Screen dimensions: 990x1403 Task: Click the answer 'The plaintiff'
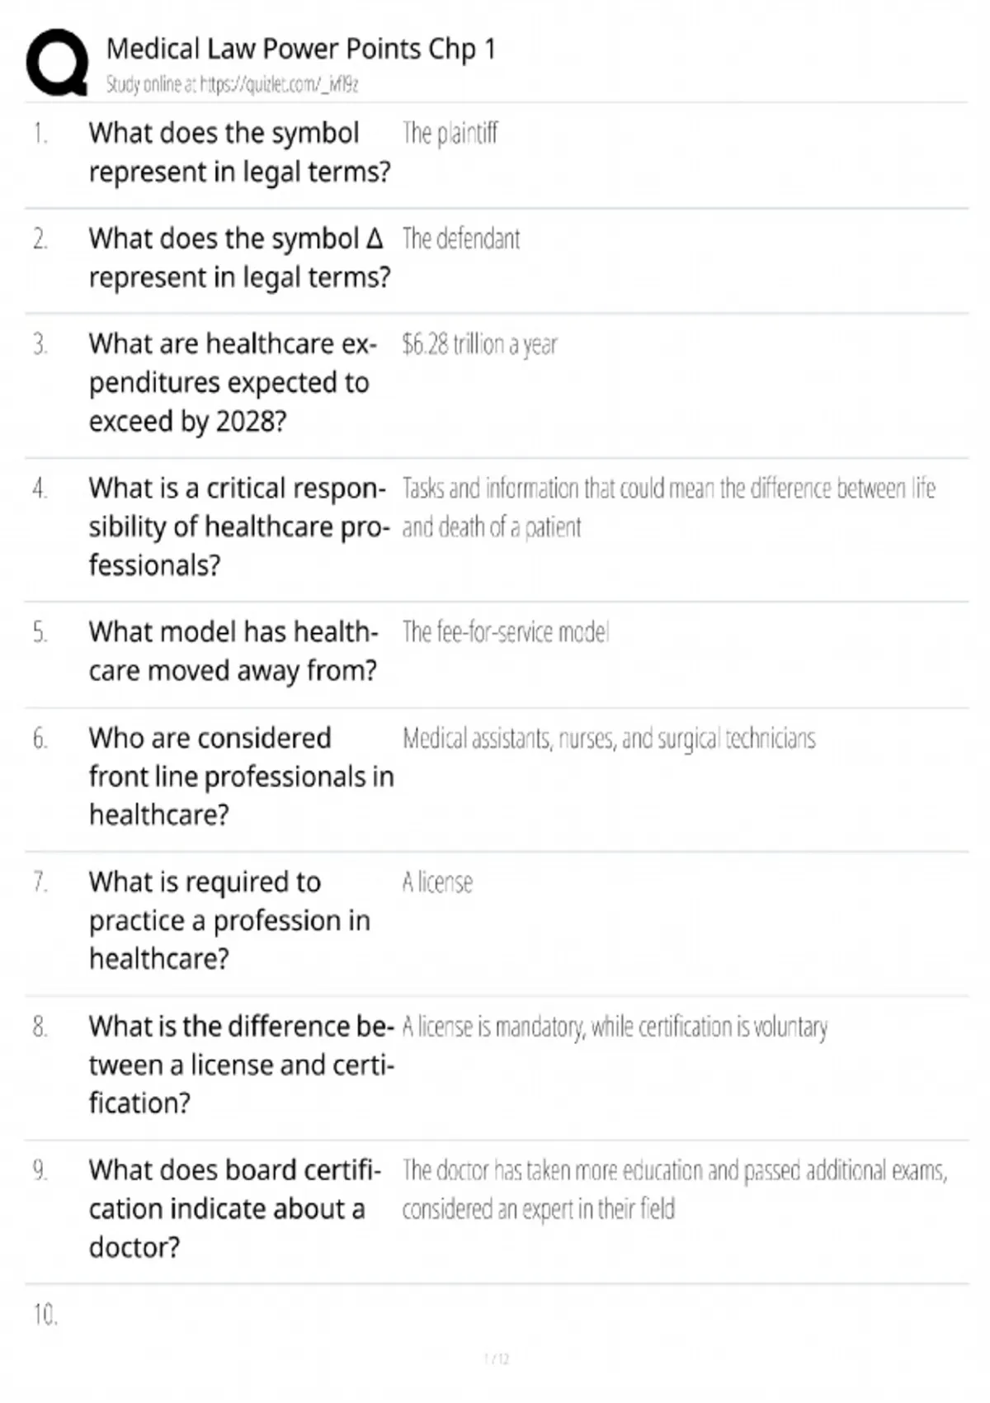tap(450, 133)
